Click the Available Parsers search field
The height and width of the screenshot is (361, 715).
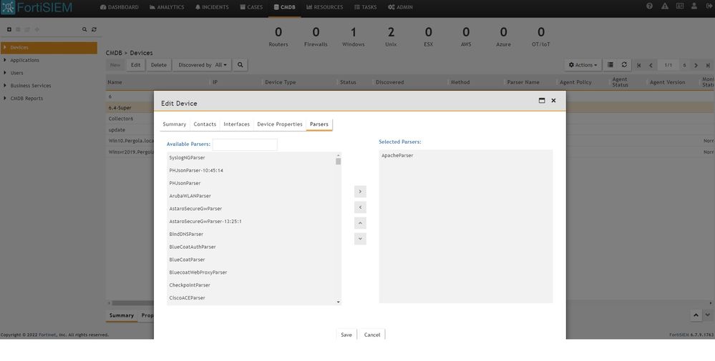point(244,144)
